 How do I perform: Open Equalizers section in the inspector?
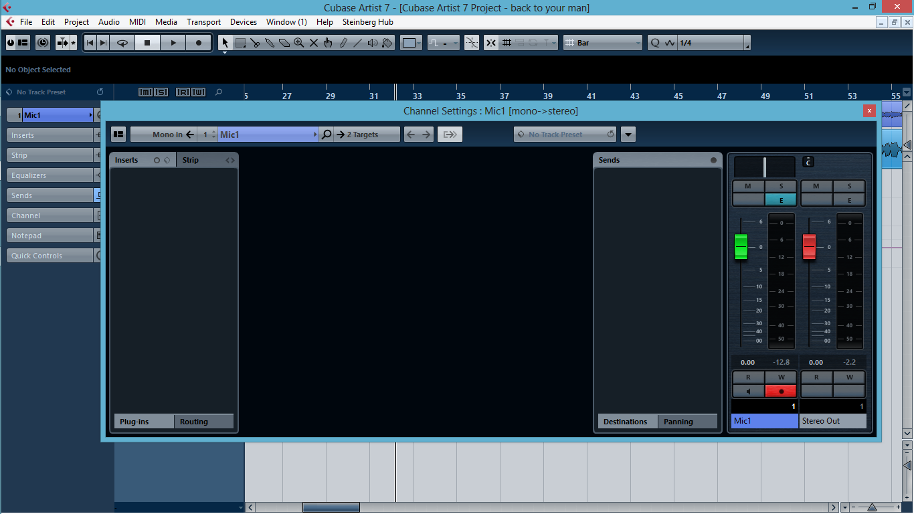[x=50, y=175]
